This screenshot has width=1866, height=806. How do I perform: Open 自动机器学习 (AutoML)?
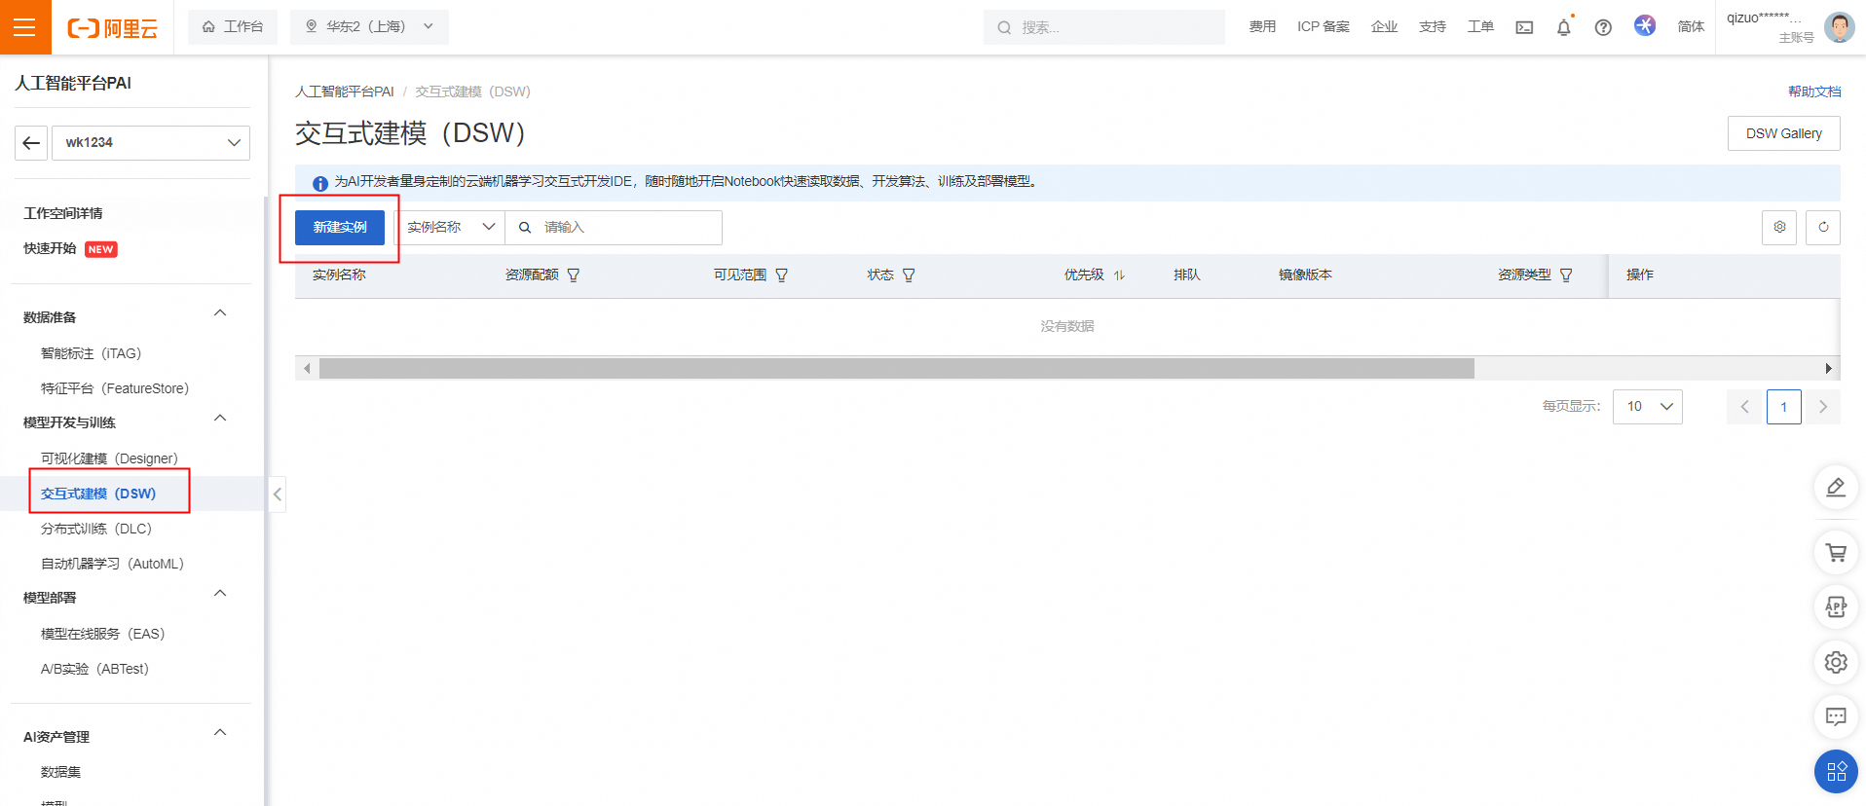[x=112, y=564]
